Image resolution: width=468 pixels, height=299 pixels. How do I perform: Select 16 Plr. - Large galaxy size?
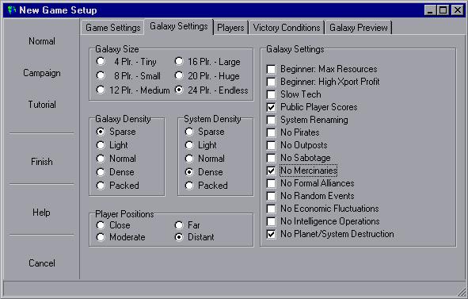[207, 62]
